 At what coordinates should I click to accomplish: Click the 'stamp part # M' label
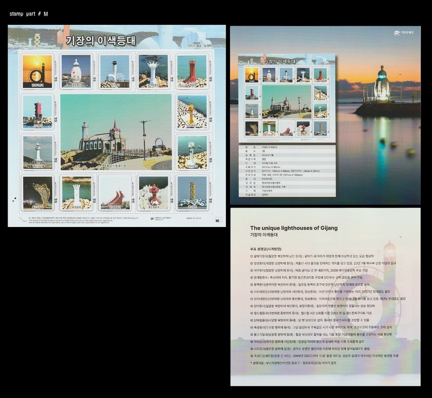(29, 14)
